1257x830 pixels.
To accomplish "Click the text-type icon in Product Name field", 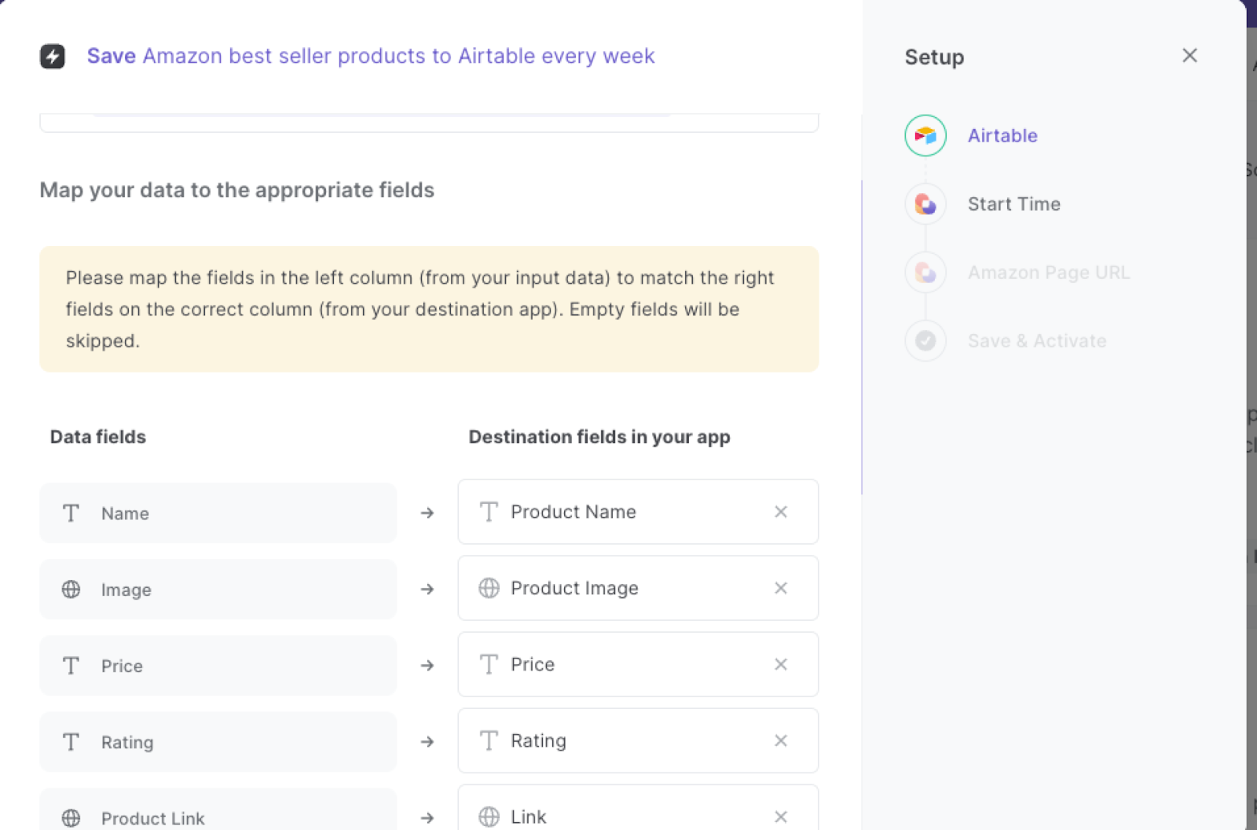I will (x=489, y=512).
